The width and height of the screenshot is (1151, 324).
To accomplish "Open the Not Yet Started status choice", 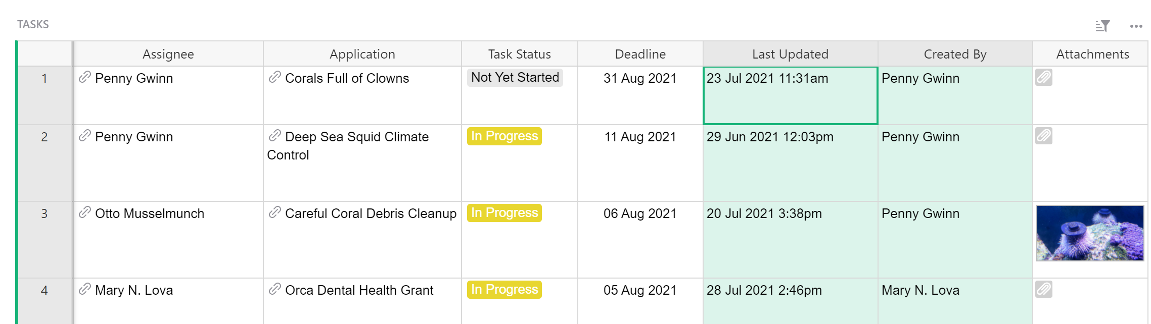I will coord(515,78).
